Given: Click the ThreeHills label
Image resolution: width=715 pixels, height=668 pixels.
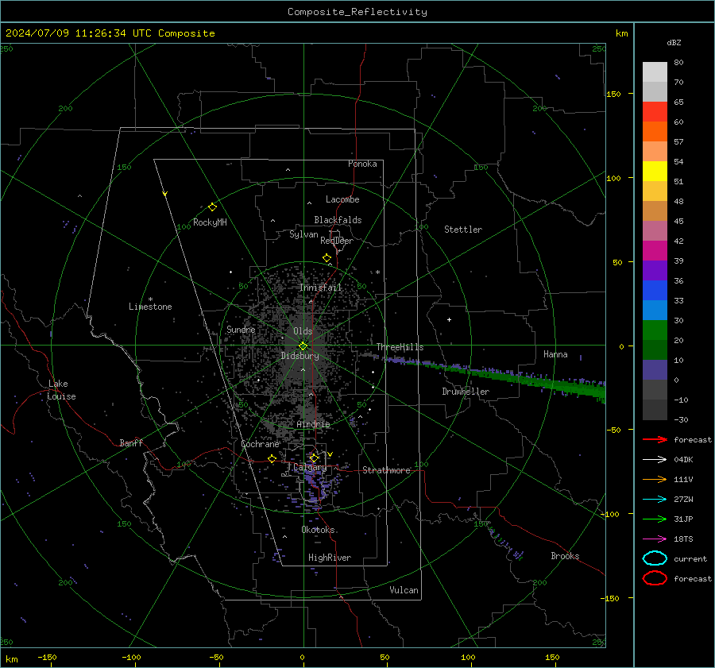Looking at the screenshot, I should click(x=400, y=347).
